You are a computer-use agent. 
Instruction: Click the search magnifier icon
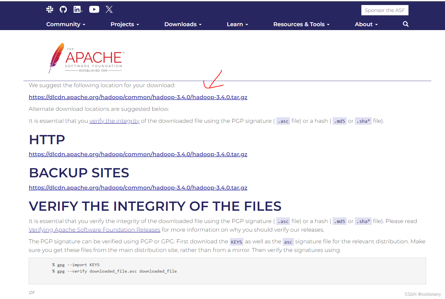pyautogui.click(x=406, y=24)
